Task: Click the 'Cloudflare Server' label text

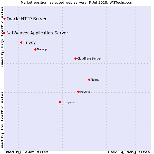Action: pyautogui.click(x=89, y=59)
